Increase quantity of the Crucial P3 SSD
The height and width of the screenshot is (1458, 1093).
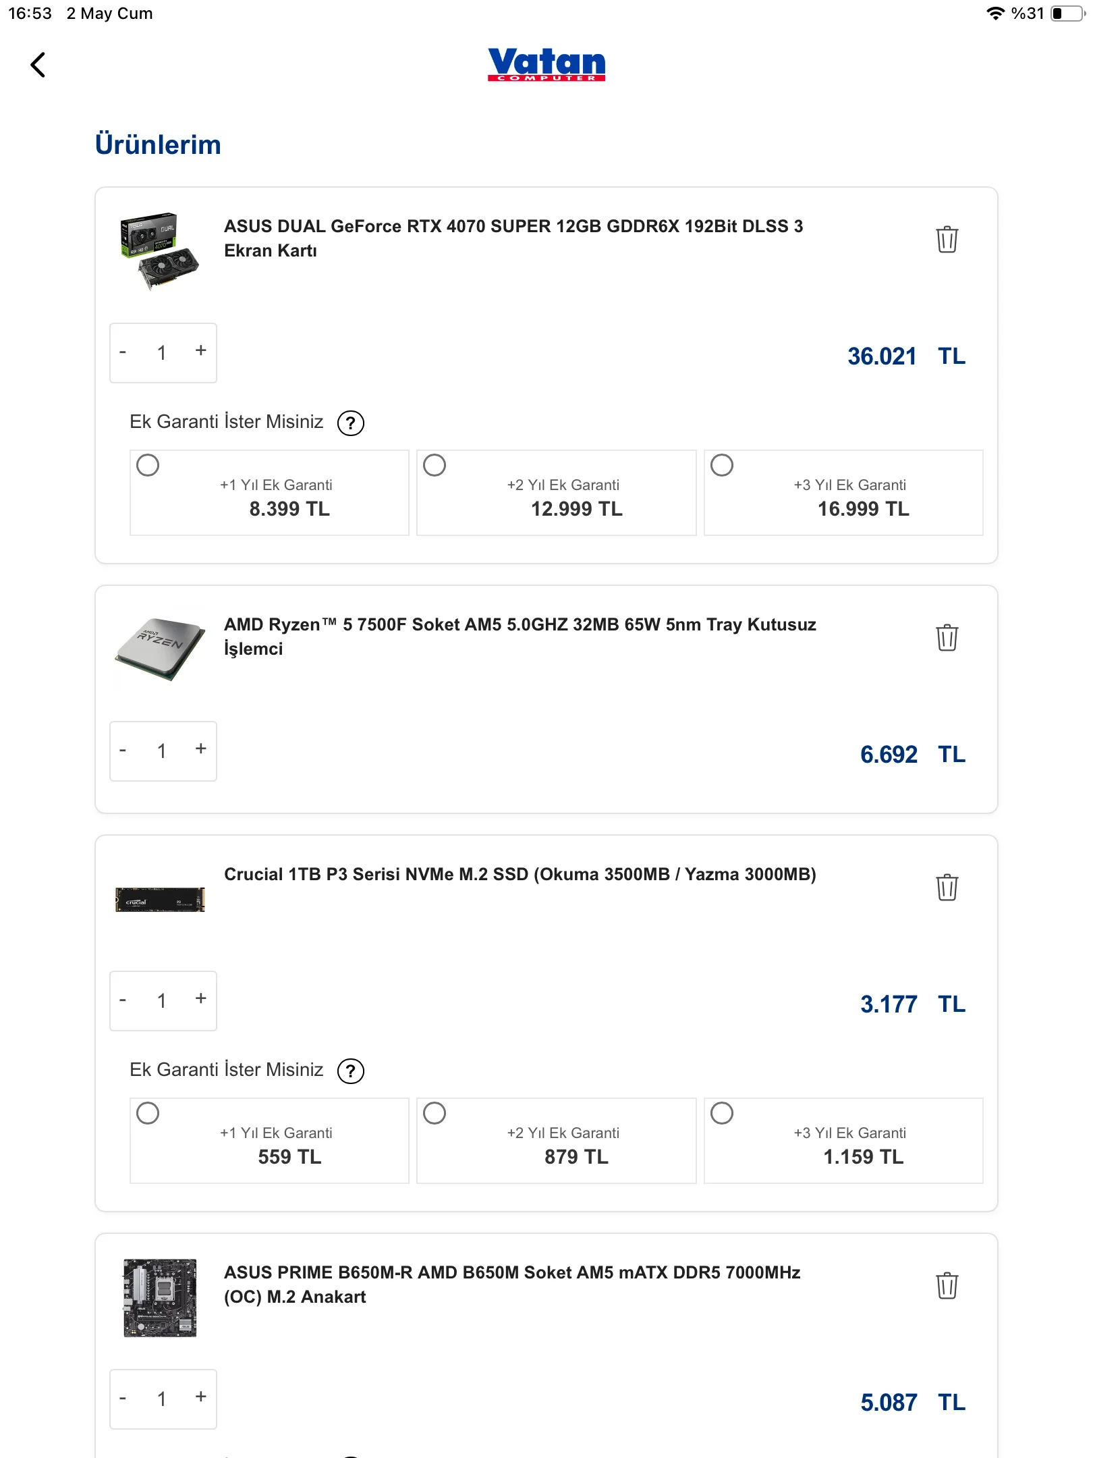pos(200,998)
